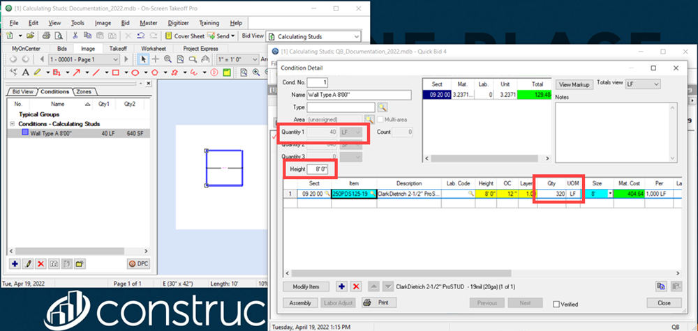
Task: Delete item with red X in Condition Detail
Action: coord(356,286)
